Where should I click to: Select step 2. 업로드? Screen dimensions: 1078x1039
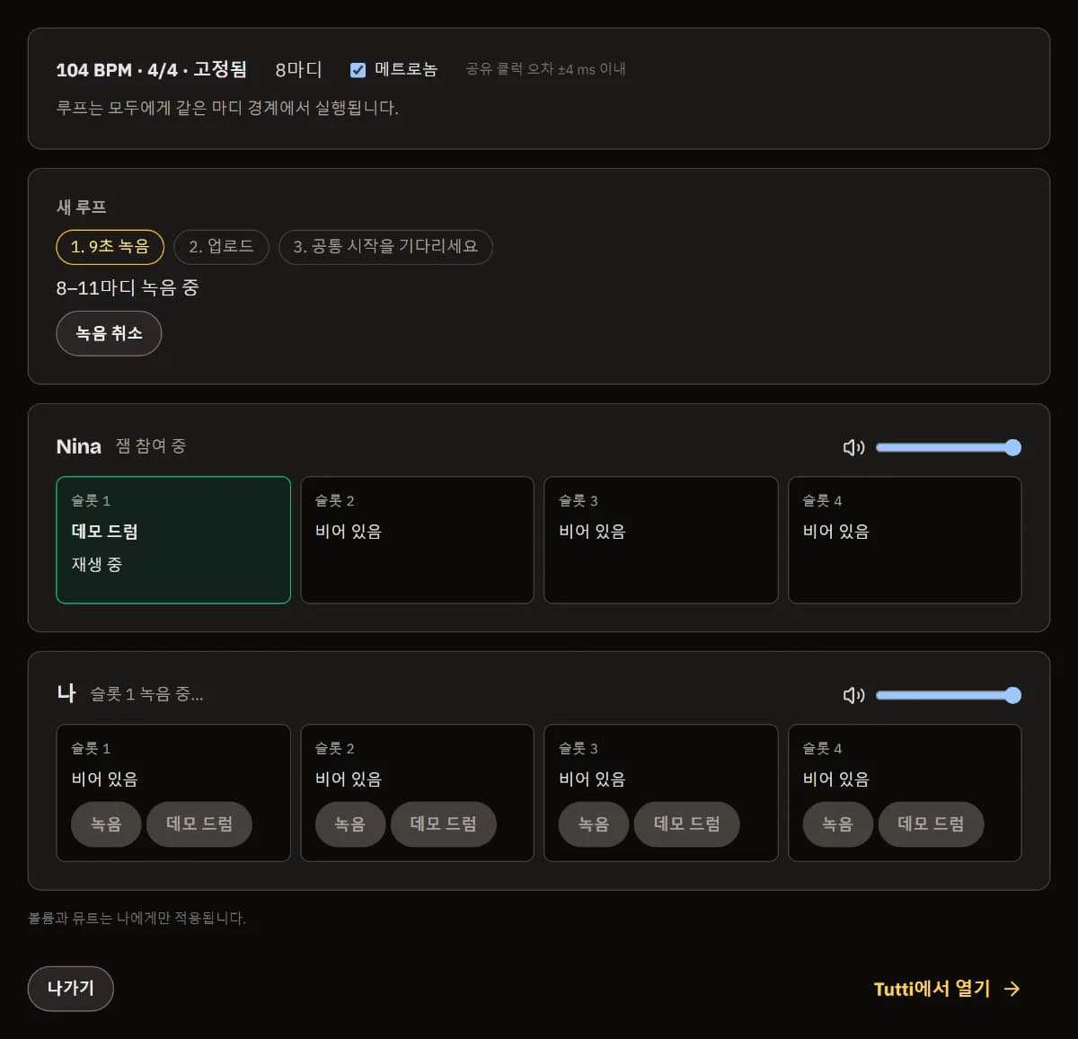[x=221, y=247]
